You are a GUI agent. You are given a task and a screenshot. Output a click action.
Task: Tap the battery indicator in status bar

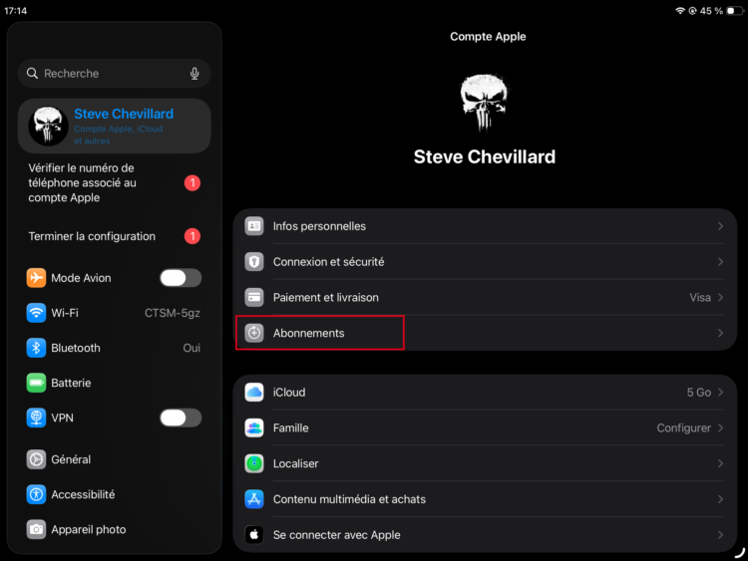pos(735,11)
